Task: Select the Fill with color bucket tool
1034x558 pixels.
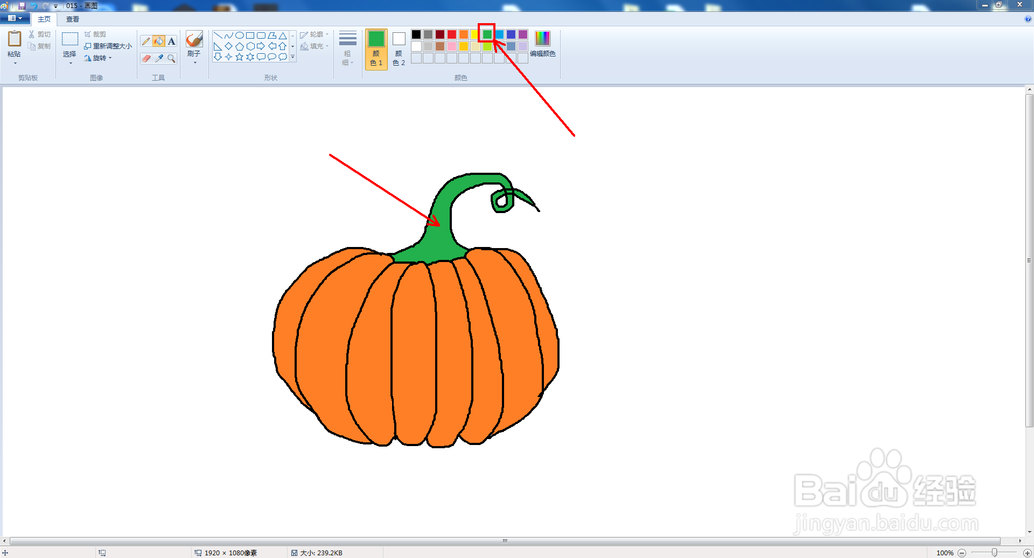Action: [x=159, y=41]
